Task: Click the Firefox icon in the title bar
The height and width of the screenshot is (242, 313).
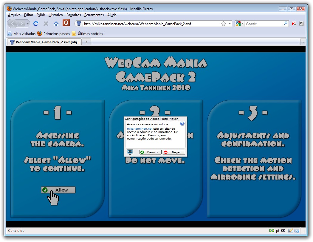Action: coord(9,9)
